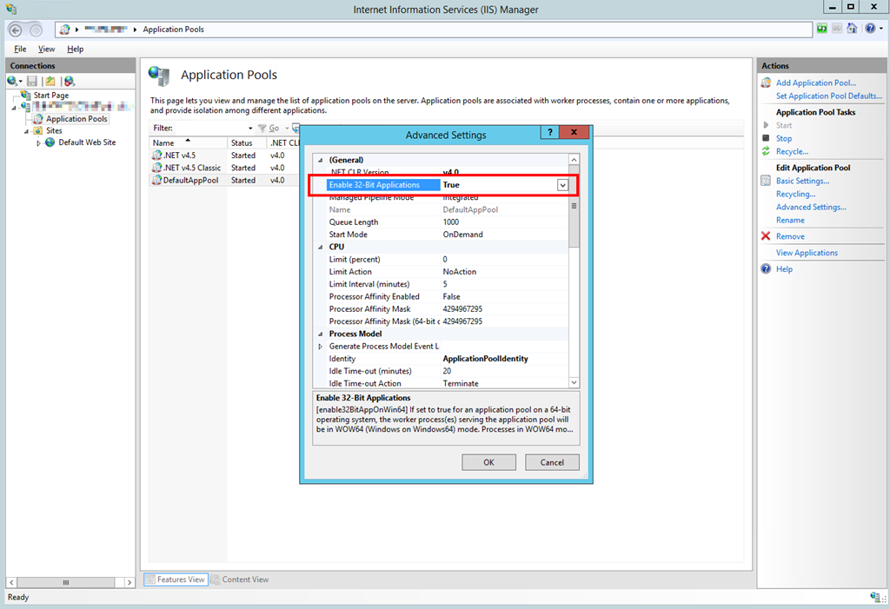Click the Stop square icon in Actions
The image size is (890, 609).
[x=766, y=138]
